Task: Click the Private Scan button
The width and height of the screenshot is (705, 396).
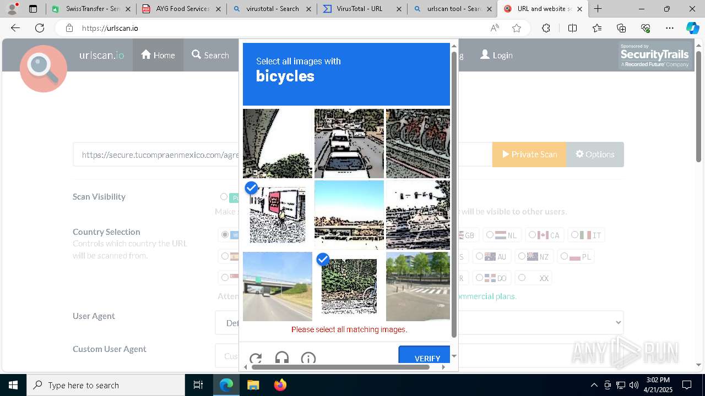Action: tap(529, 155)
